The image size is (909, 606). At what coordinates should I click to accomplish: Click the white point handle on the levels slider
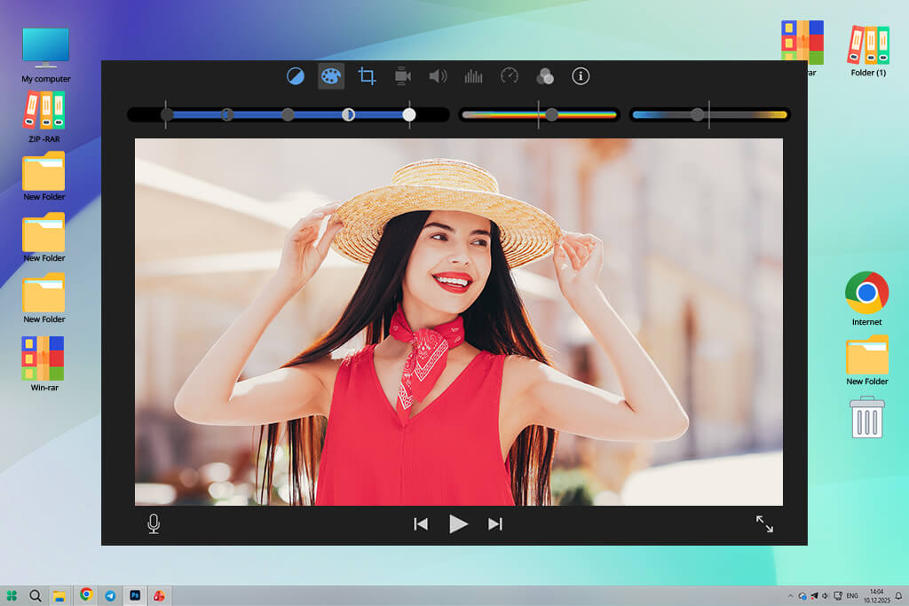pos(409,114)
